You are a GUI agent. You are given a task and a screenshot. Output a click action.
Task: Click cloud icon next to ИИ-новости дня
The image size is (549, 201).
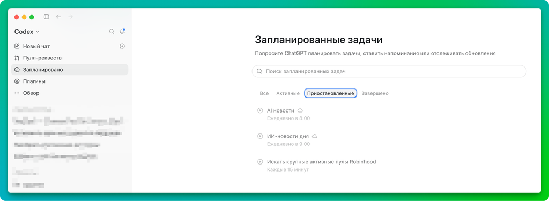click(x=314, y=136)
